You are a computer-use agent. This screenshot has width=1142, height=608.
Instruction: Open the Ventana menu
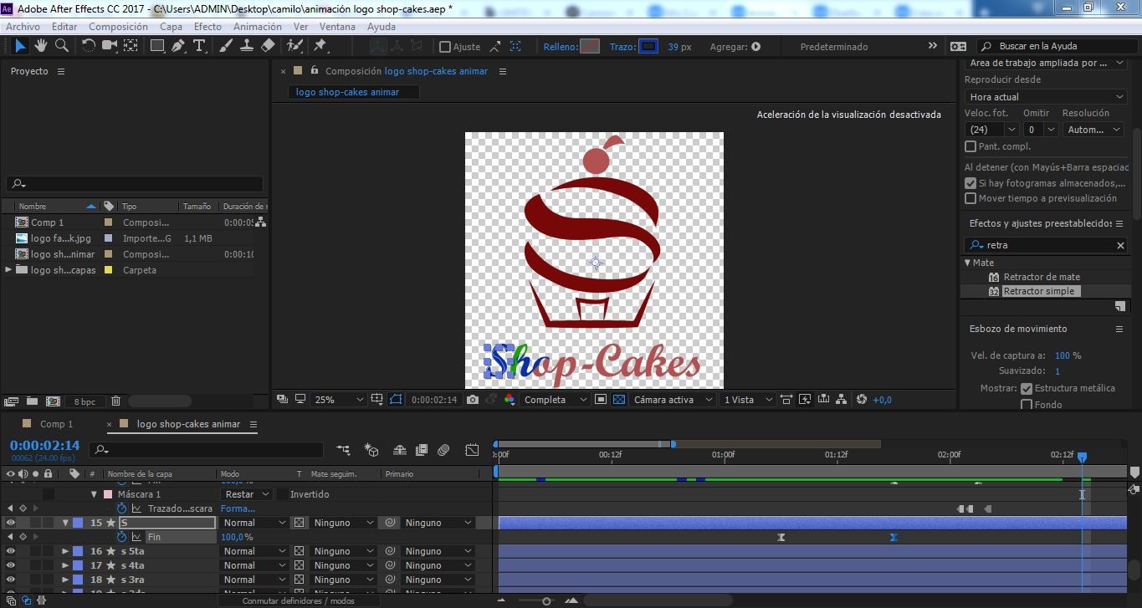pos(337,27)
